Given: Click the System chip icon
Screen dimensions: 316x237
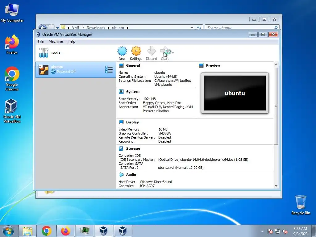Looking at the screenshot, I should click(x=121, y=91).
